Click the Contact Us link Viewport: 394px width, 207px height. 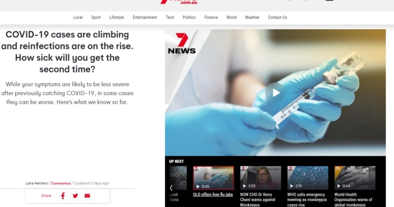click(x=277, y=17)
